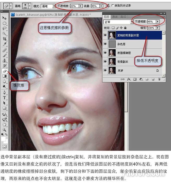Create a new layer
The image size is (171, 183).
[x=153, y=79]
